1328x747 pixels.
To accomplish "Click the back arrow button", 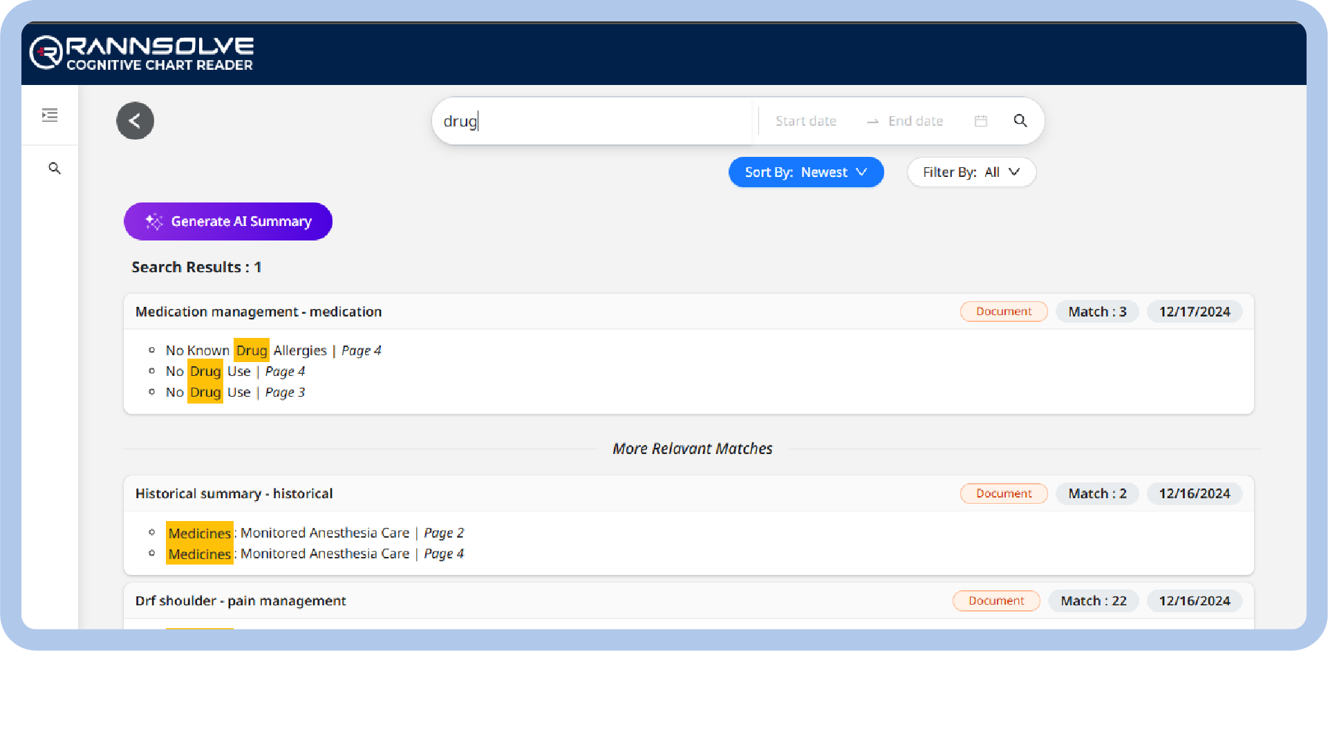I will [x=135, y=121].
